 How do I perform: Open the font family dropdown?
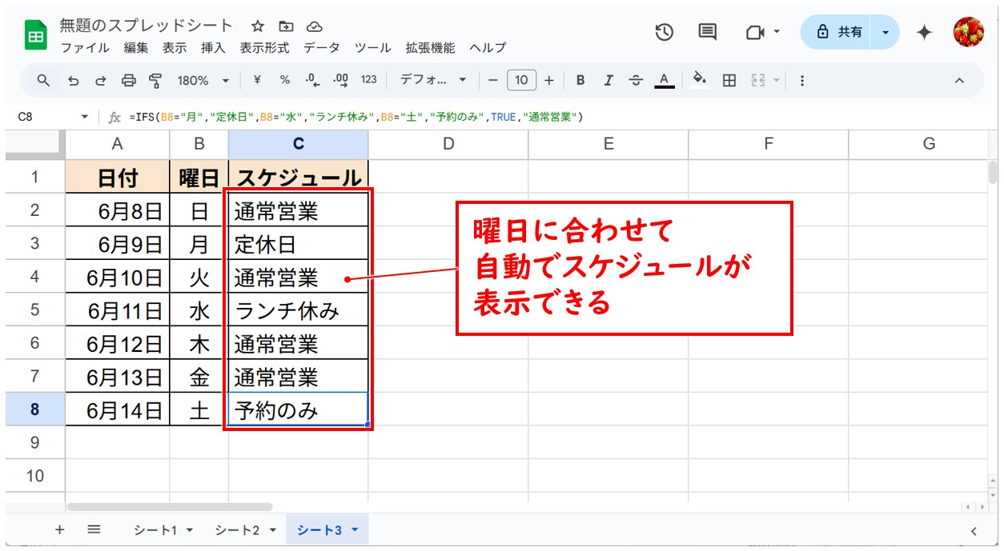point(433,80)
